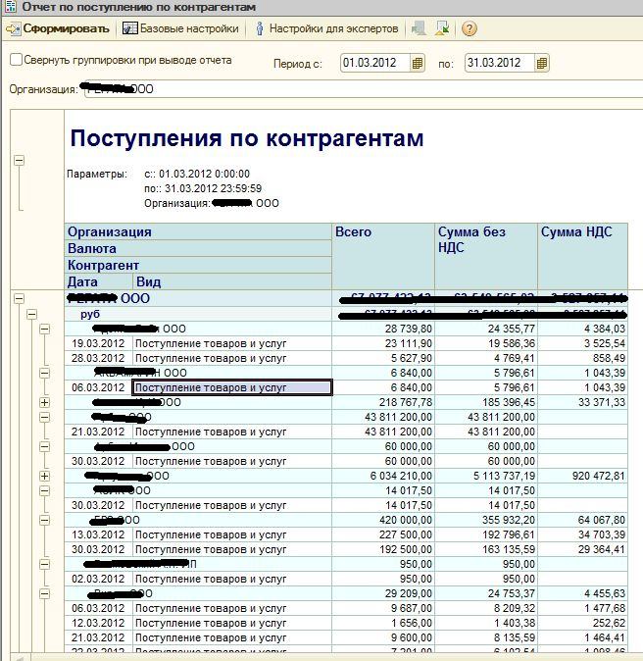Select the 4 769,41 amount without VAT cell
Viewport: 643px width, 661px height.
coord(486,358)
